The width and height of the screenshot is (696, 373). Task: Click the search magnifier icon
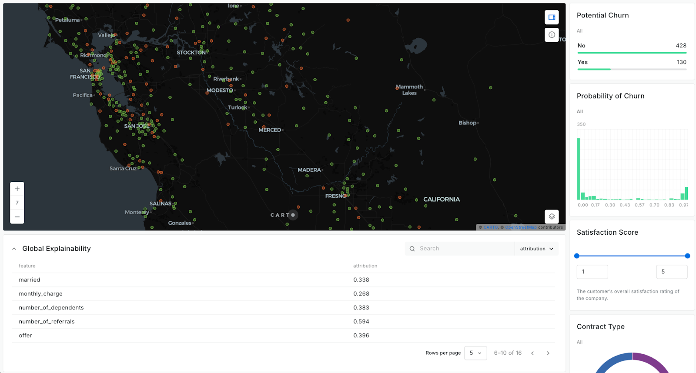[412, 249]
